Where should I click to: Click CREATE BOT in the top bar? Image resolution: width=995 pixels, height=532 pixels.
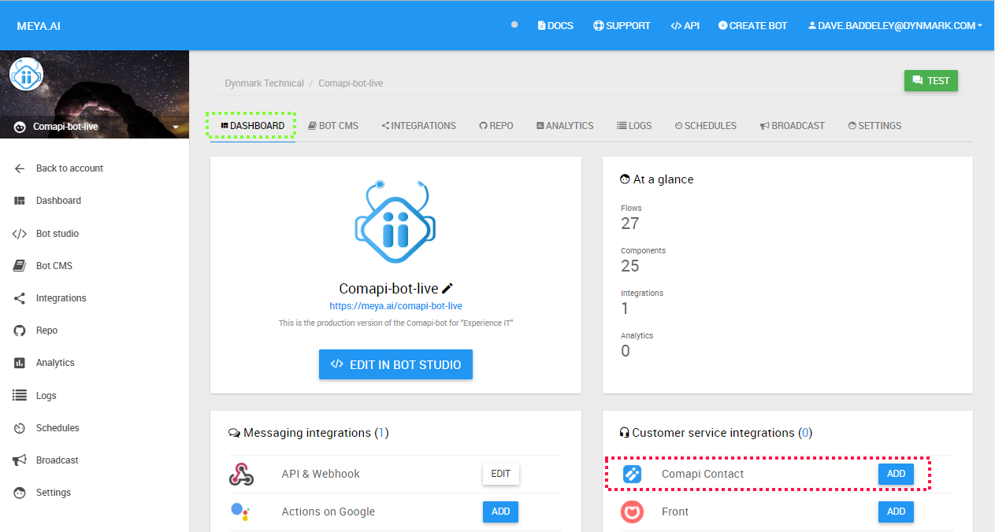pyautogui.click(x=752, y=26)
